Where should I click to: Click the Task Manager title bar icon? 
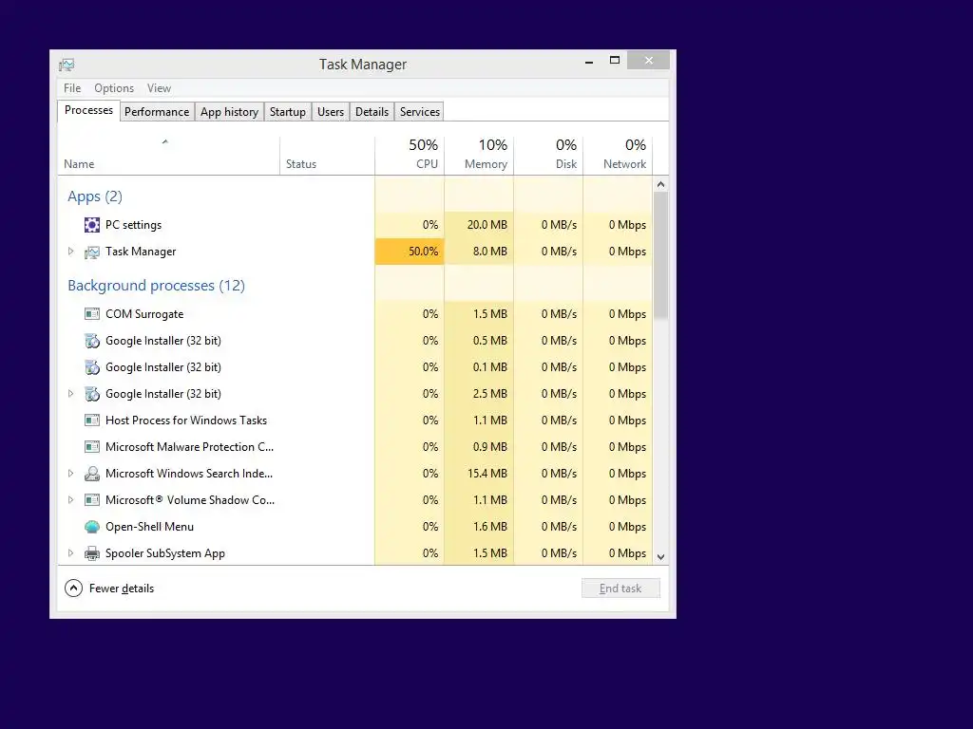click(x=67, y=65)
